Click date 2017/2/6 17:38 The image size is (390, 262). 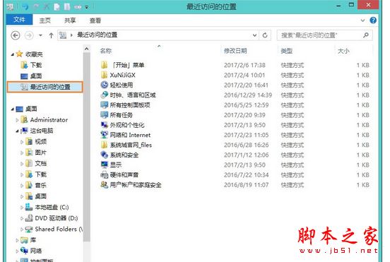click(x=244, y=65)
